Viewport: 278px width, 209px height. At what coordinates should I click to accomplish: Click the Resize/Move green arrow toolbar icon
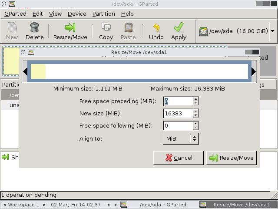click(70, 27)
